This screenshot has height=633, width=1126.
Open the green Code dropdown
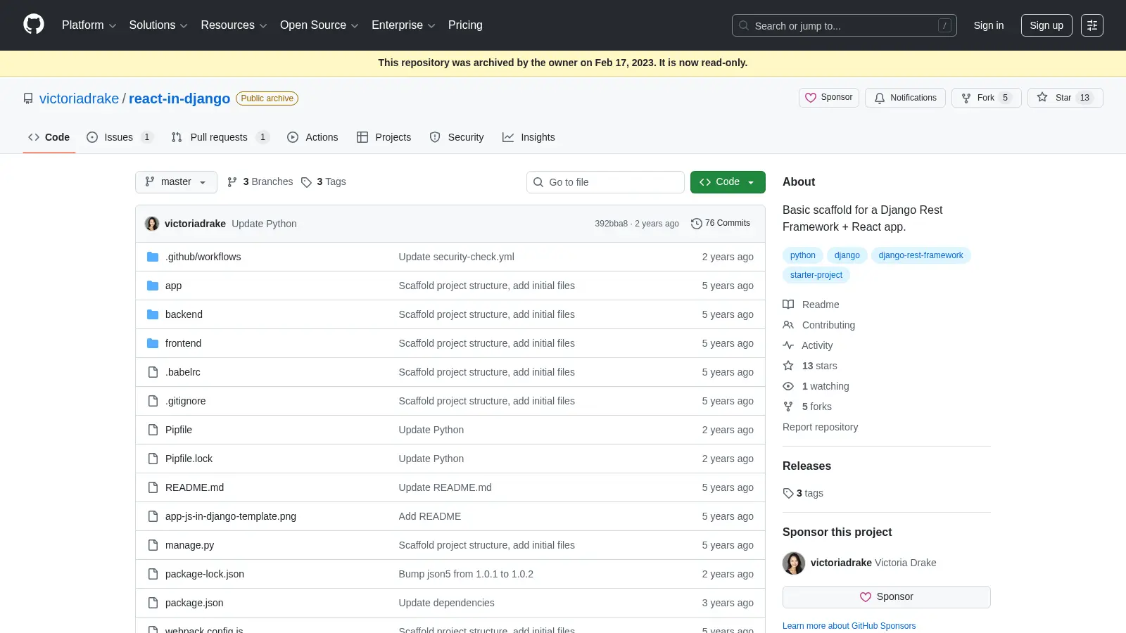pos(728,181)
